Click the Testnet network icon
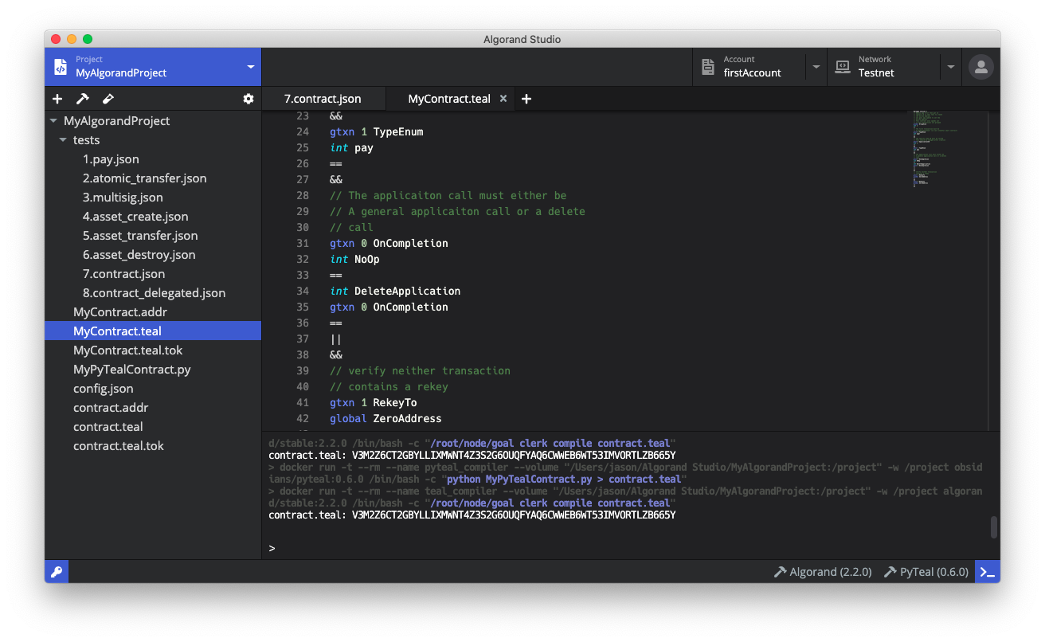Image resolution: width=1045 pixels, height=642 pixels. [x=842, y=67]
